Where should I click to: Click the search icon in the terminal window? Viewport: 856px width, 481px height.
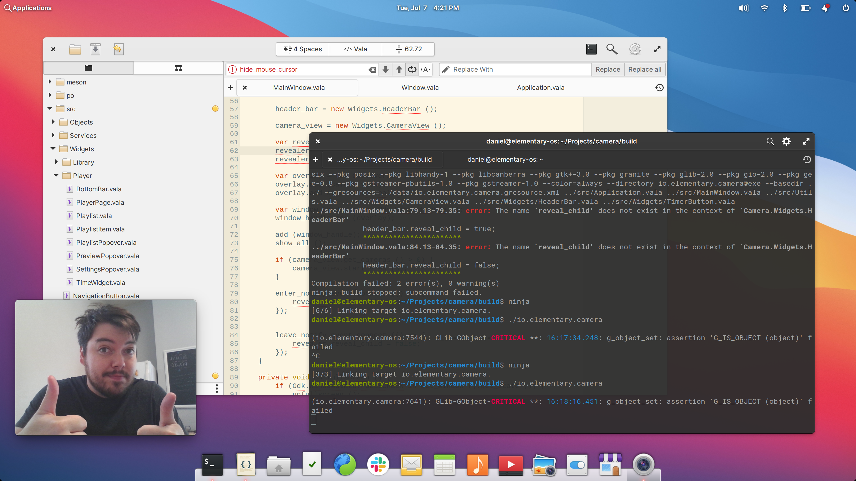pyautogui.click(x=770, y=141)
